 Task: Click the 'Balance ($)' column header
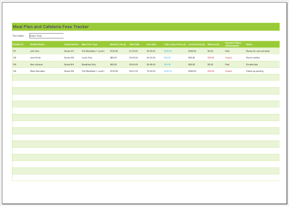[213, 44]
